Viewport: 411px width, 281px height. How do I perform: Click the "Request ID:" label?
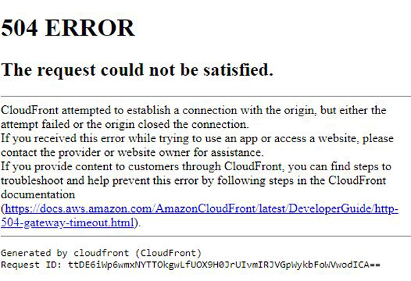tap(32, 265)
